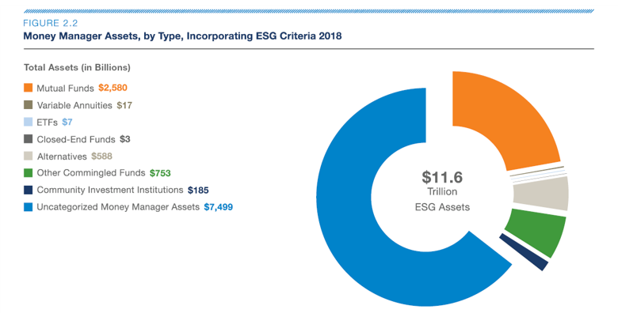Image resolution: width=618 pixels, height=313 pixels.
Task: Click the $7,499 Uncategorized assets value
Action: click(x=219, y=207)
